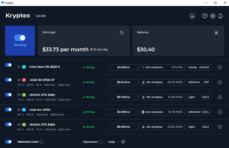Image resolution: width=229 pixels, height=148 pixels.
Task: Click the Mining status of Intel Arc A750 row
Action: click(x=89, y=112)
